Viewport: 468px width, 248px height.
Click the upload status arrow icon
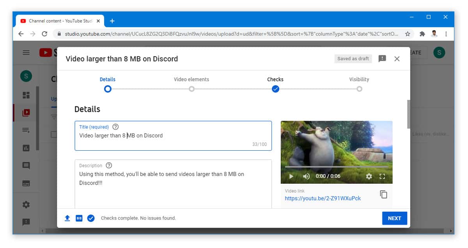tap(67, 218)
